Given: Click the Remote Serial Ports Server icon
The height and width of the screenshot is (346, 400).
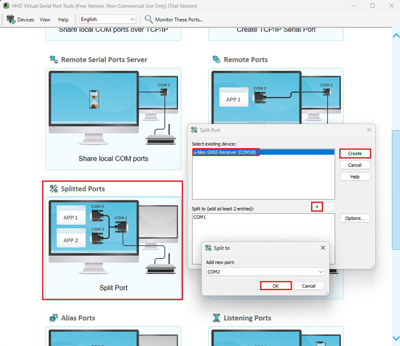Looking at the screenshot, I should [53, 60].
